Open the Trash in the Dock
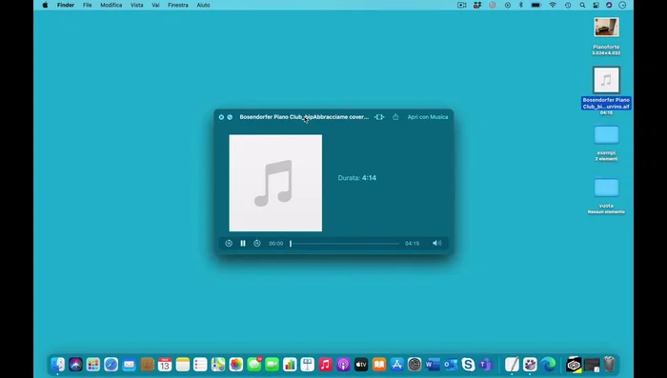 tap(609, 365)
